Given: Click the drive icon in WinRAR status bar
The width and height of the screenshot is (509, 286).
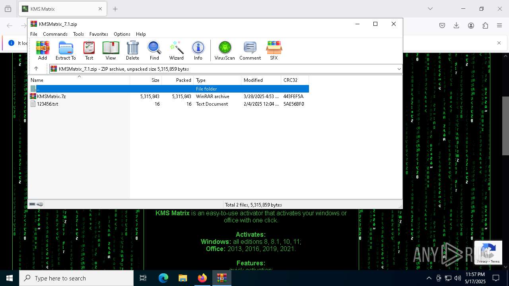Looking at the screenshot, I should [32, 204].
